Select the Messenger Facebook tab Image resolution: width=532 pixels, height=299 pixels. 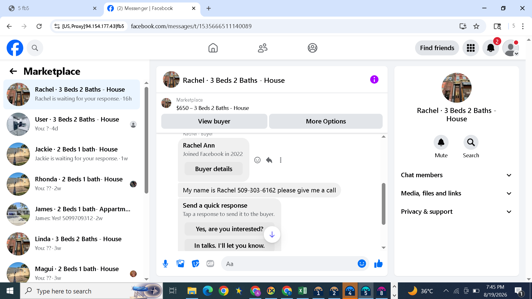point(152,8)
